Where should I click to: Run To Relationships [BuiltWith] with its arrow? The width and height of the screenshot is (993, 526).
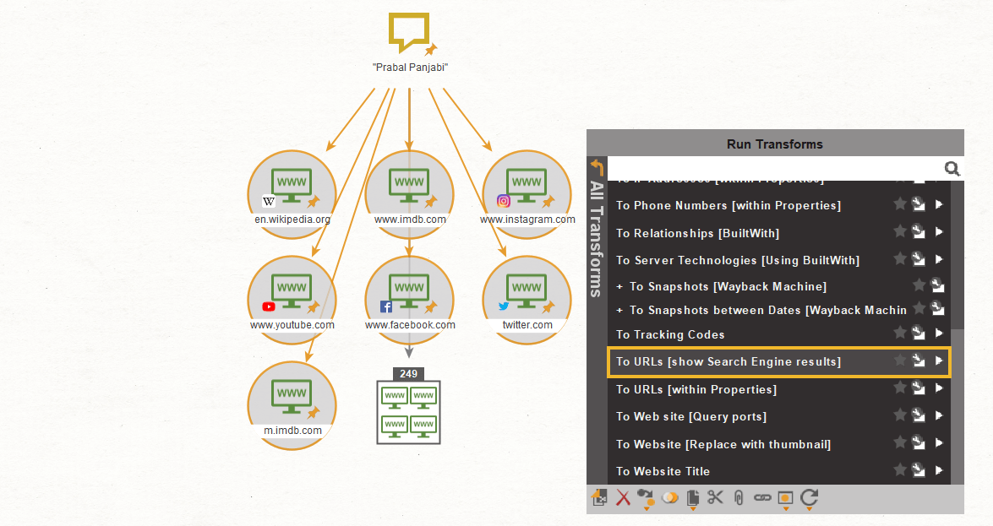coord(939,231)
